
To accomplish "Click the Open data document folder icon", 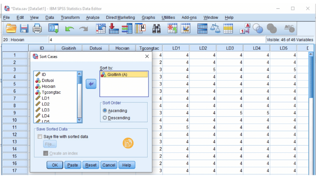I will click(x=11, y=28).
